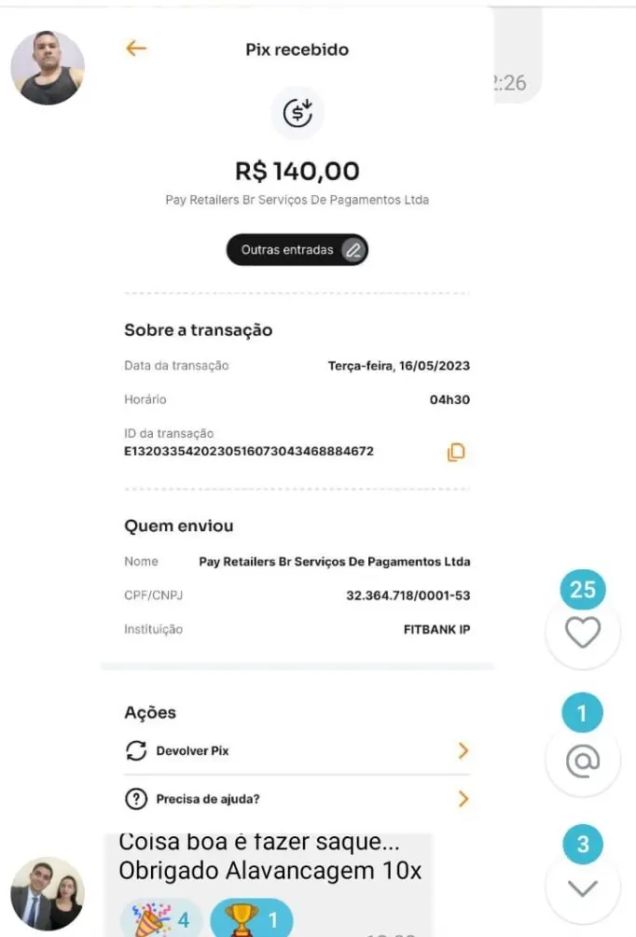Viewport: 636px width, 937px height.
Task: Open the couple's profile photo at bottom
Action: 48,893
